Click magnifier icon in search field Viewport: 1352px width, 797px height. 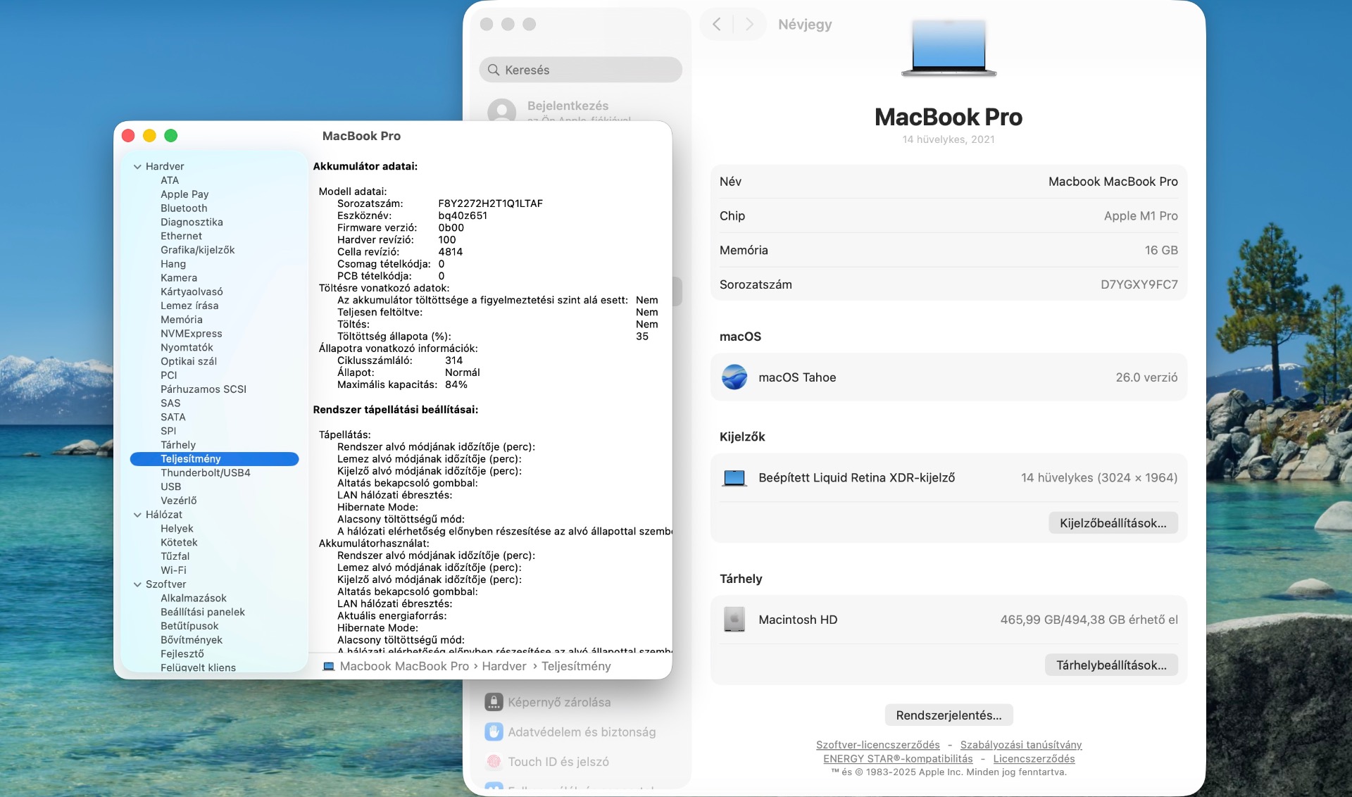494,70
